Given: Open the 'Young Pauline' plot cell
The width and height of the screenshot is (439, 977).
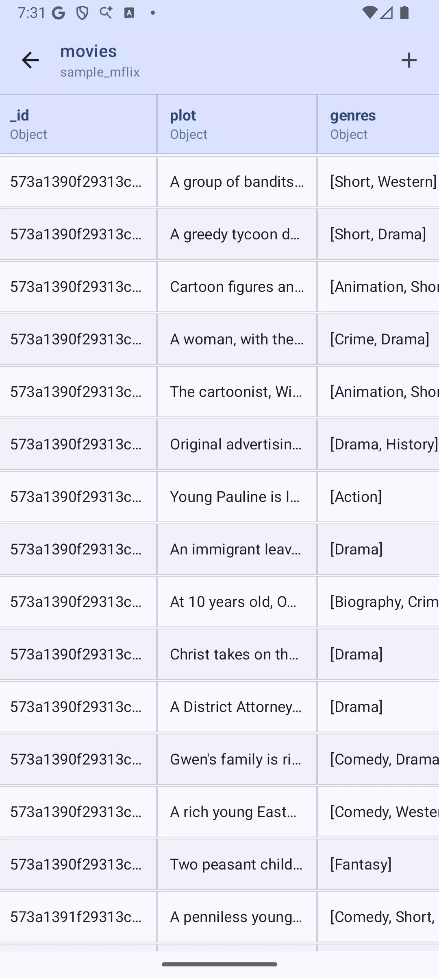Looking at the screenshot, I should coord(237,497).
